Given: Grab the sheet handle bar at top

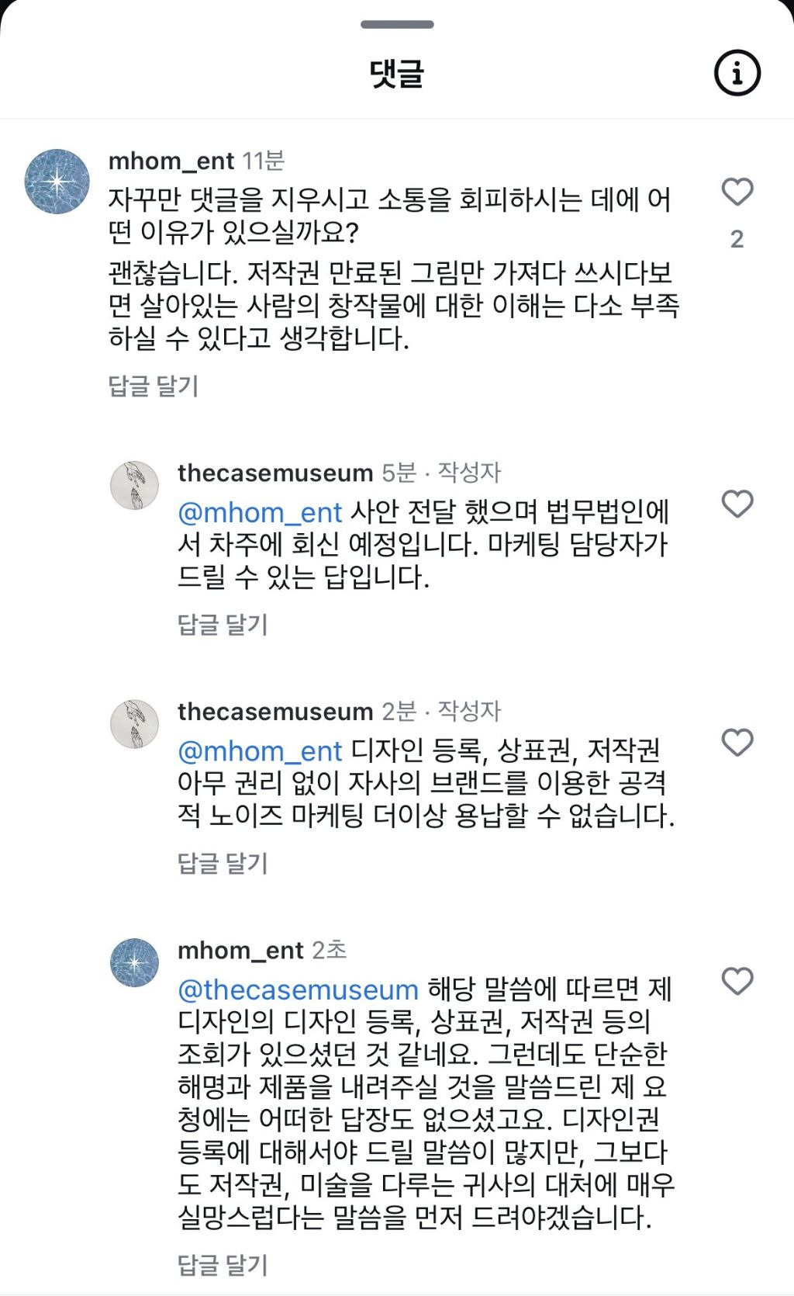Looking at the screenshot, I should pyautogui.click(x=397, y=24).
